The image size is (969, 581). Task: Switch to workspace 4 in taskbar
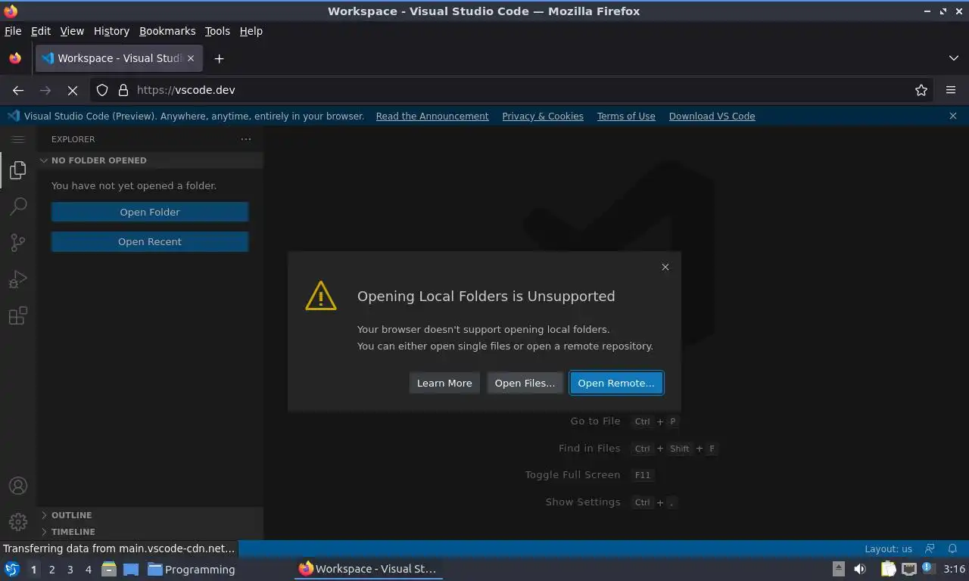(89, 570)
